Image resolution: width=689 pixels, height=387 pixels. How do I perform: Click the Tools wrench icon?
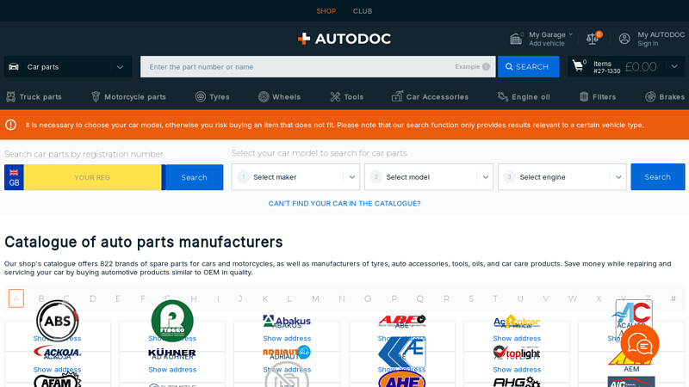pyautogui.click(x=335, y=96)
